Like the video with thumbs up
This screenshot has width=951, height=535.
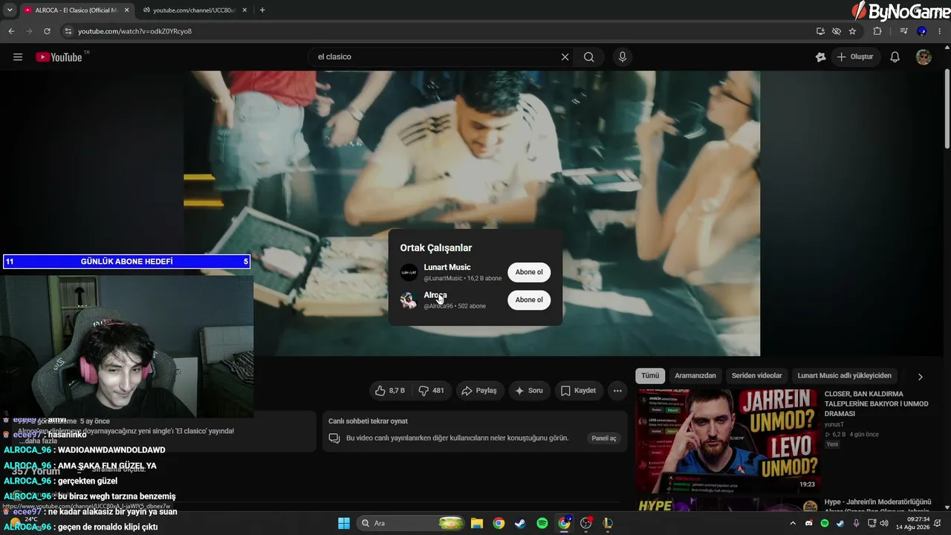[391, 391]
